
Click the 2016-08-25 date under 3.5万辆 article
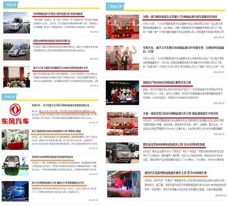point(93,200)
